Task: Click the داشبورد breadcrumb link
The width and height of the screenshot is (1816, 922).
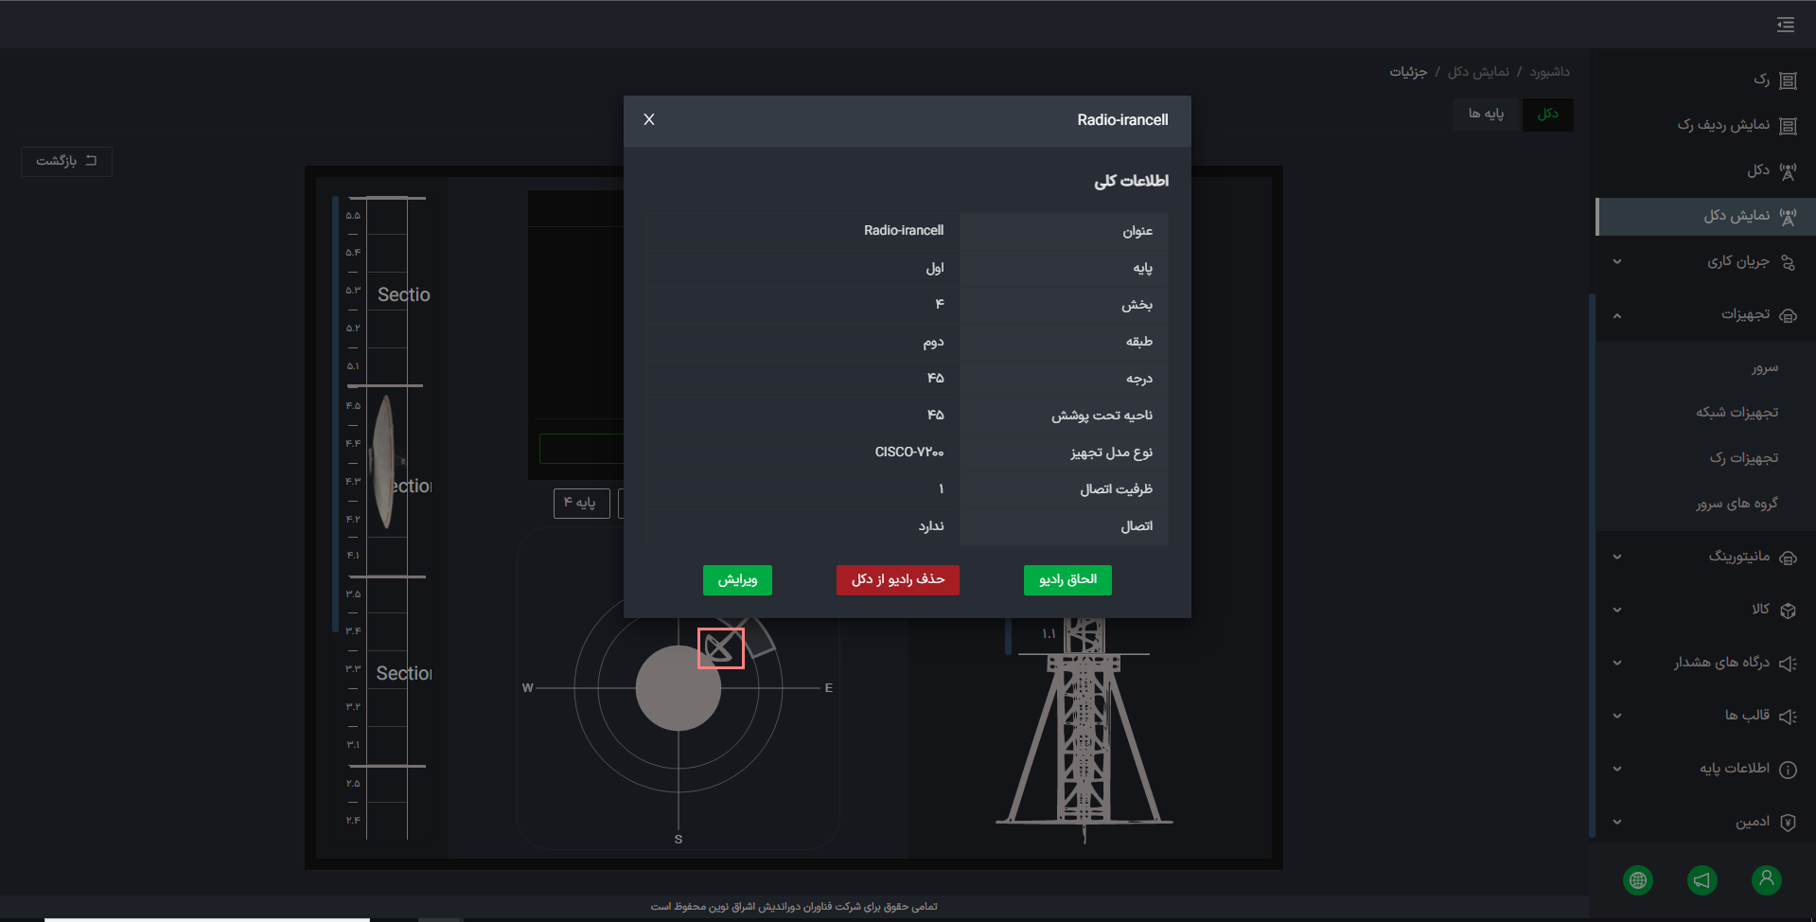Action: point(1549,72)
